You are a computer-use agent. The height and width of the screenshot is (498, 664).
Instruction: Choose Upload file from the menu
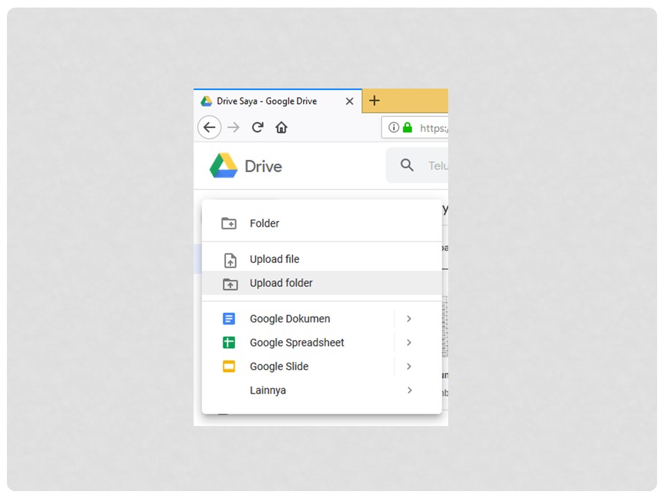[x=322, y=259]
